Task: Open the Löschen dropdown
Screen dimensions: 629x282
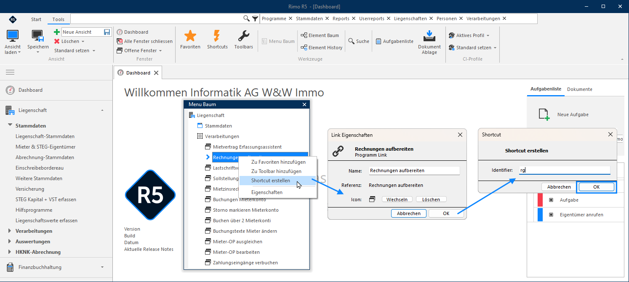Action: [69, 41]
